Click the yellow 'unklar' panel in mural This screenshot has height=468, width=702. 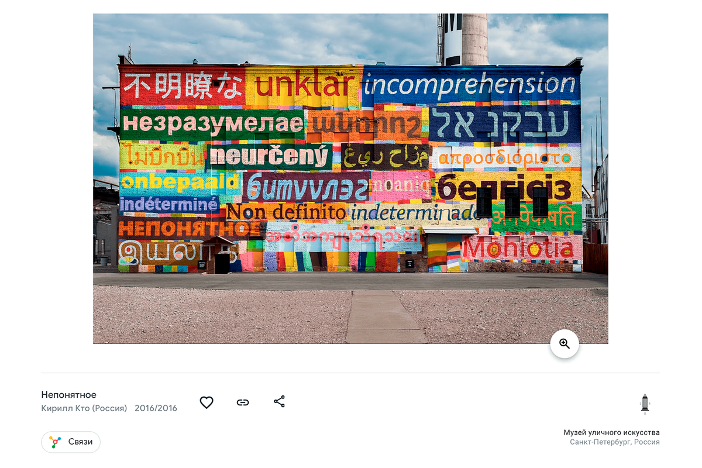(304, 85)
